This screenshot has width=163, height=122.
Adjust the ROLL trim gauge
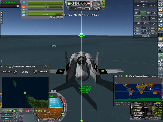7,115
